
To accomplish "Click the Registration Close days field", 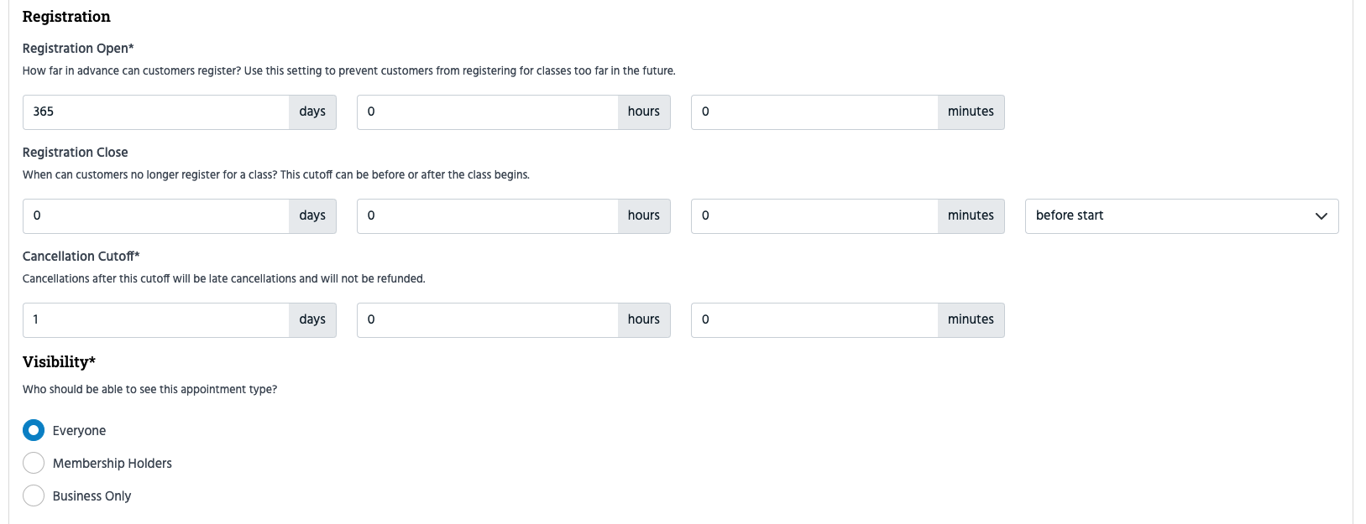I will (x=156, y=215).
